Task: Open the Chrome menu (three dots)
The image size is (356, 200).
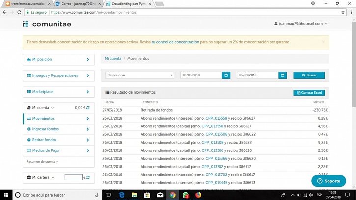Action: tap(351, 12)
